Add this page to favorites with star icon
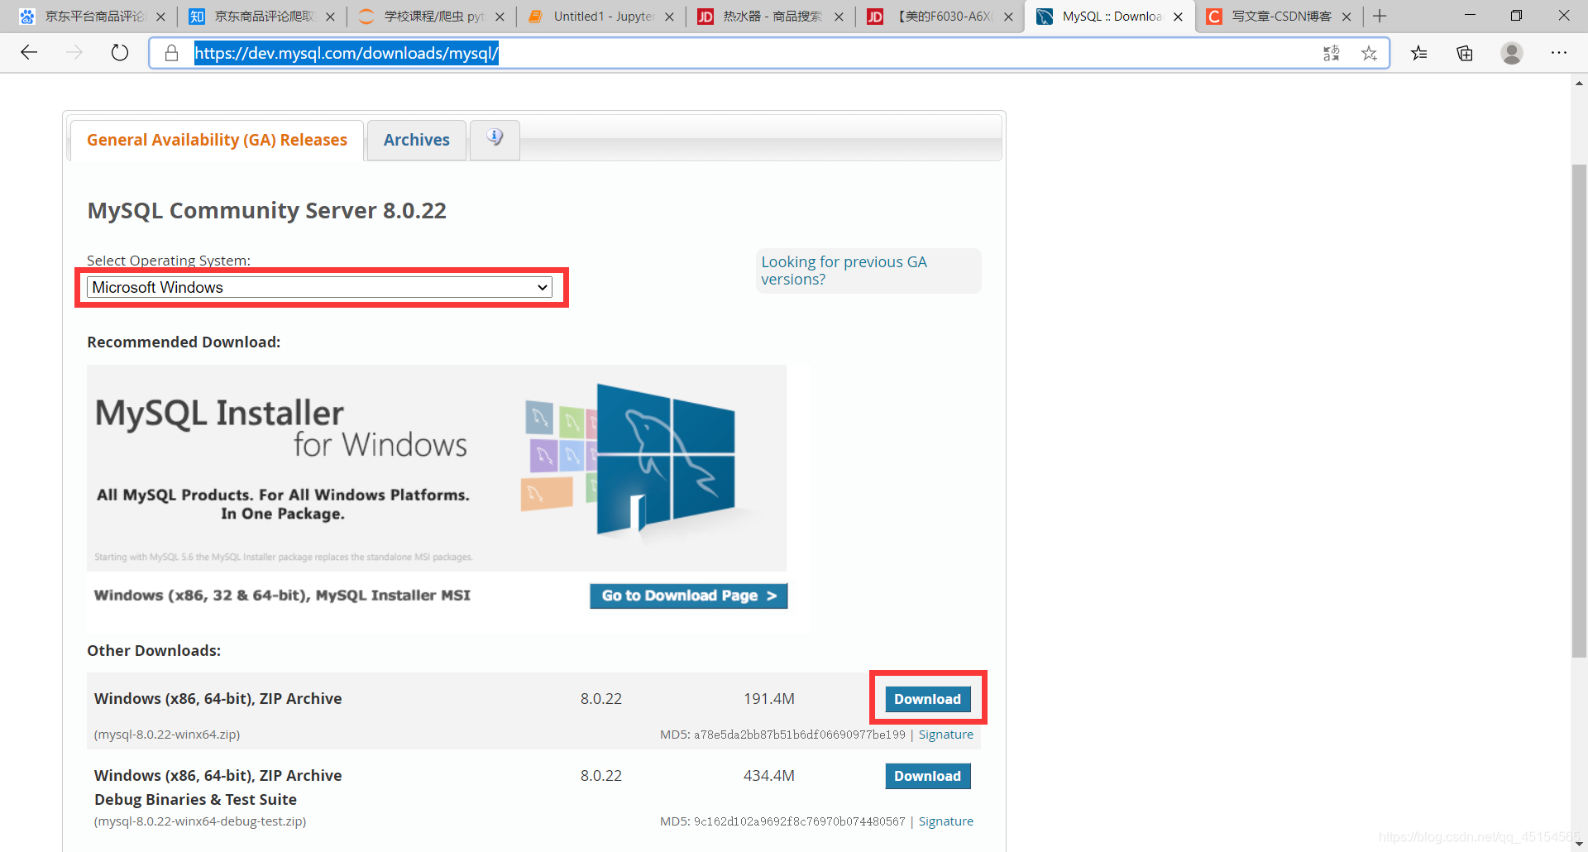The image size is (1588, 852). [1369, 54]
